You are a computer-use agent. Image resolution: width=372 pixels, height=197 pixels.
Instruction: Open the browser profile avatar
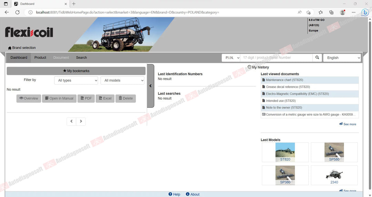coord(342,12)
